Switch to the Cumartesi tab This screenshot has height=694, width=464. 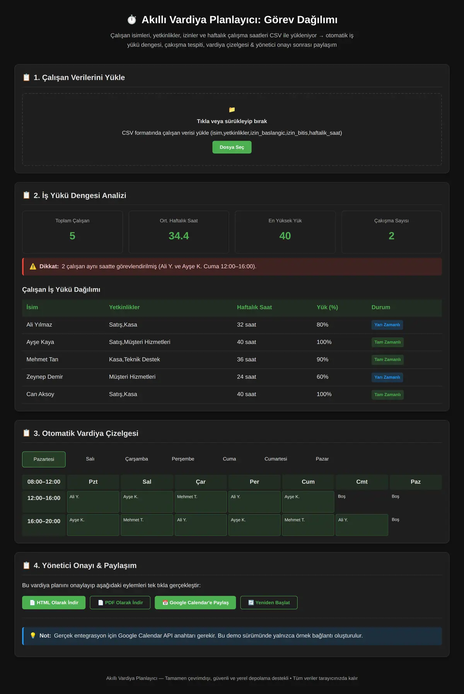pos(276,459)
